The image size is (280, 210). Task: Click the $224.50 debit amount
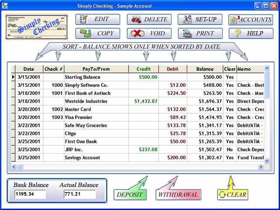(x=176, y=93)
